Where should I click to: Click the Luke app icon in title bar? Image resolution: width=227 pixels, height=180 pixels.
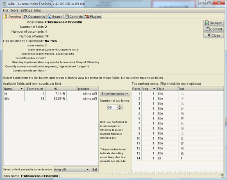tap(5, 4)
